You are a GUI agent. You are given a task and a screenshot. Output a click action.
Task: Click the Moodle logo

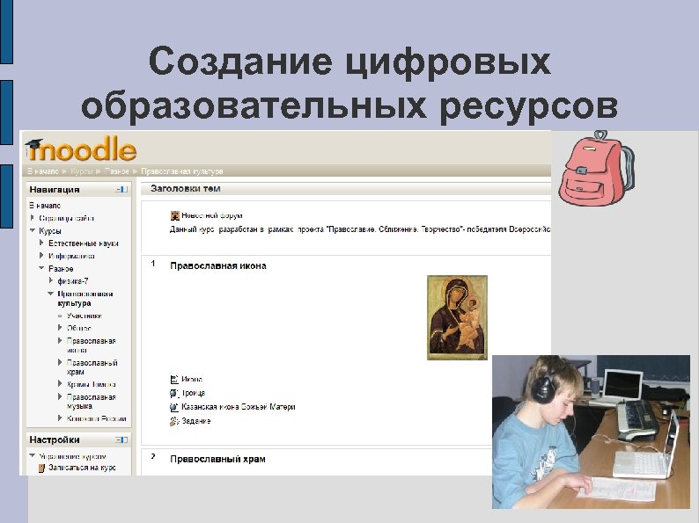[x=81, y=149]
